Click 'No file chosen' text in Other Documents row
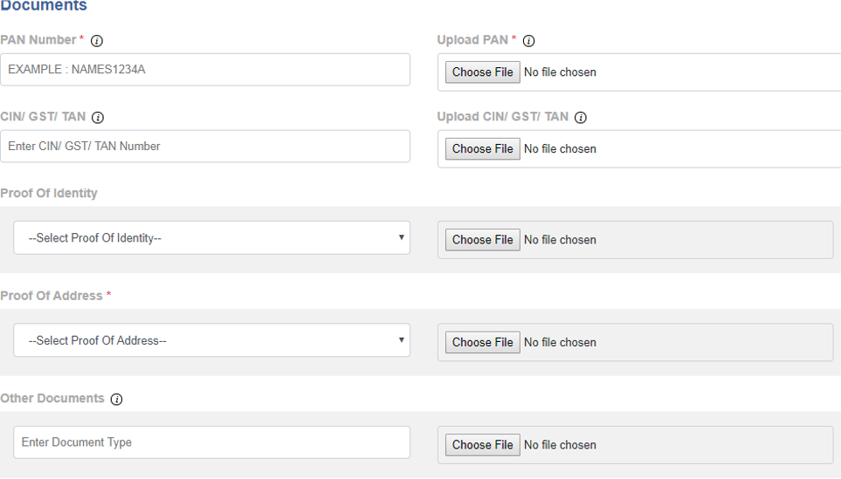Screen dimensions: 841x479 point(560,445)
